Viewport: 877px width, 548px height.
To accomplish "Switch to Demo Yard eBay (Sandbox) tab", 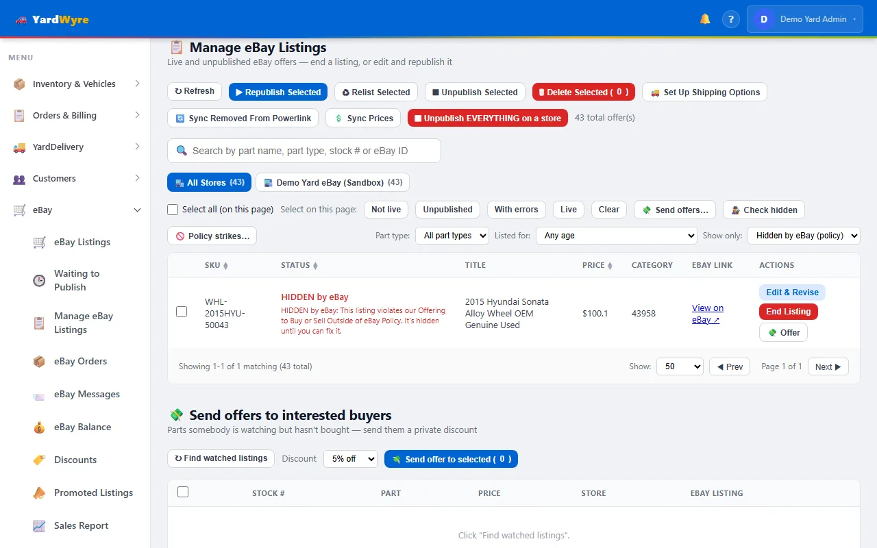I will (x=332, y=182).
